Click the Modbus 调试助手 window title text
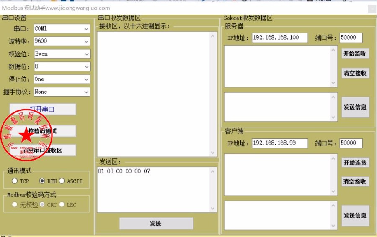The height and width of the screenshot is (237, 377). pos(56,8)
